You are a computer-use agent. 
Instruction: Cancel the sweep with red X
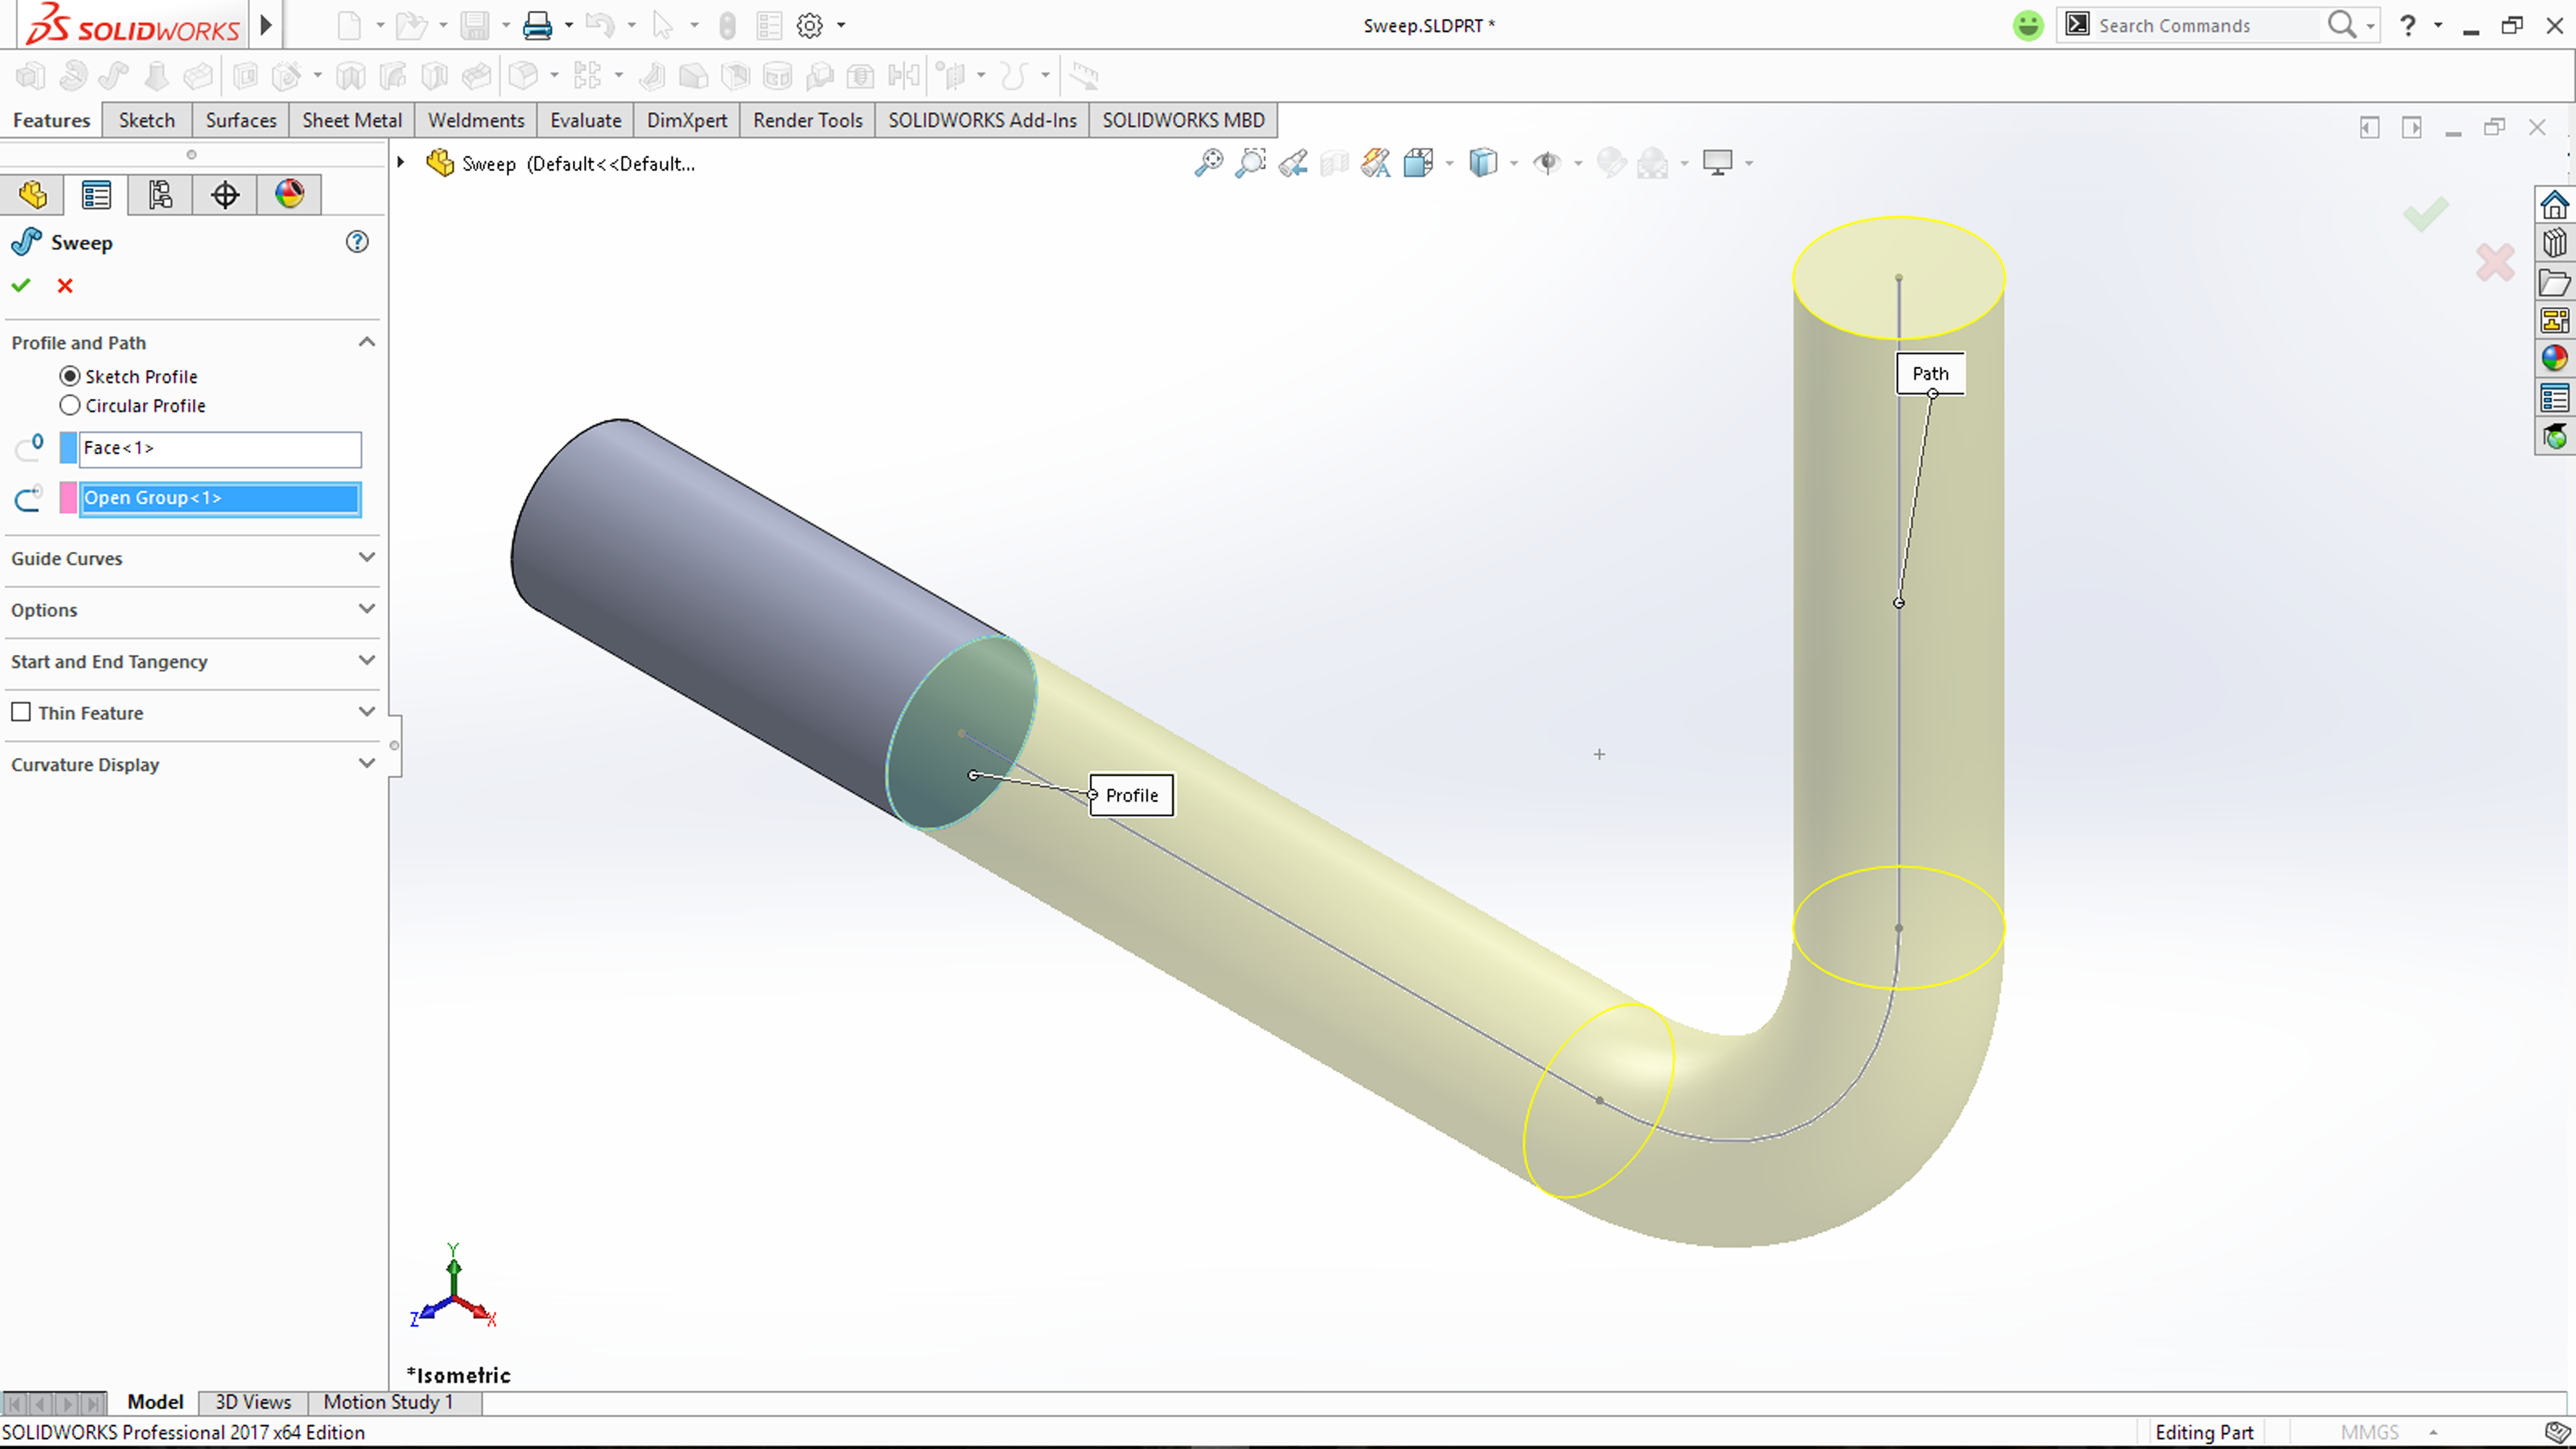(65, 286)
